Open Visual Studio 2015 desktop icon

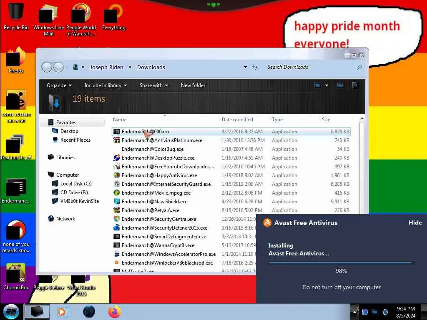[x=81, y=284]
